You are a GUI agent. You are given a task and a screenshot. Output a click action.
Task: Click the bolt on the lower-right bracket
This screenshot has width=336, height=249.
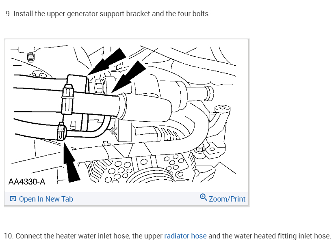pyautogui.click(x=201, y=148)
